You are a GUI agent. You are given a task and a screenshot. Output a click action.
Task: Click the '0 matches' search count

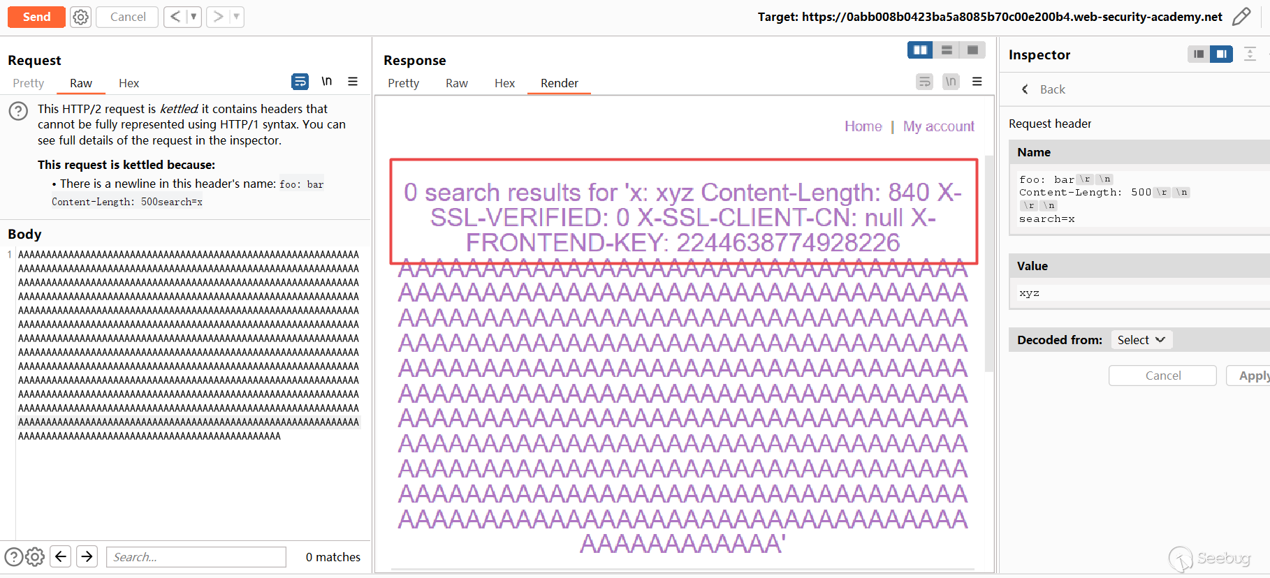tap(333, 557)
